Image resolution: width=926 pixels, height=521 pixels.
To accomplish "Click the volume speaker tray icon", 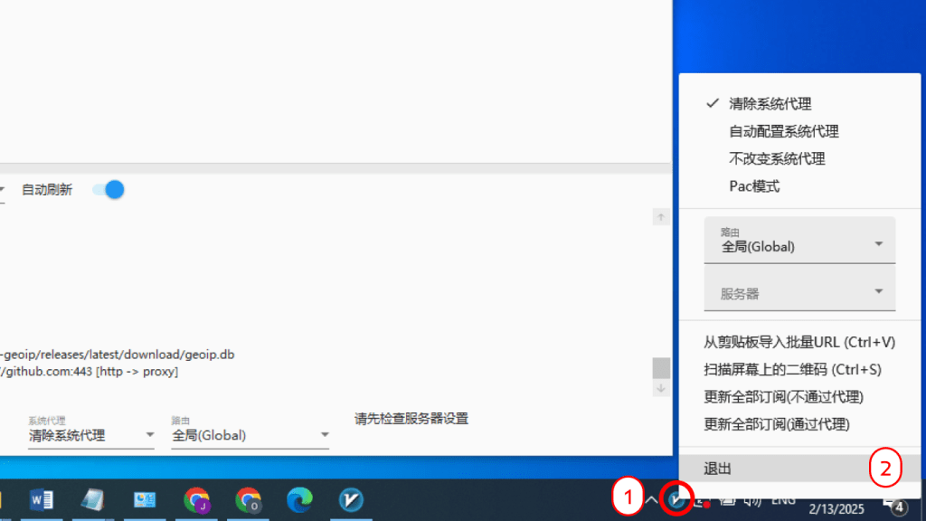I will [751, 499].
